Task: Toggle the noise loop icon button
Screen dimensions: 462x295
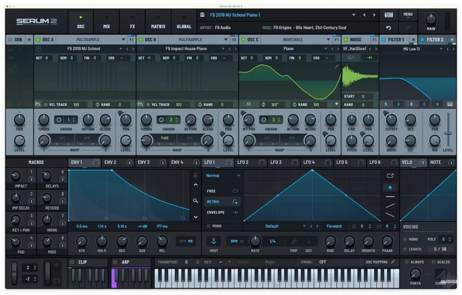Action: point(351,58)
